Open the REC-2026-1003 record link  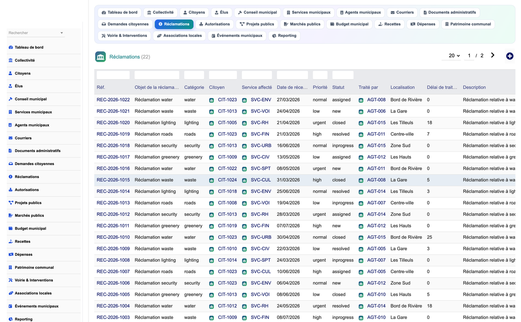tap(113, 317)
